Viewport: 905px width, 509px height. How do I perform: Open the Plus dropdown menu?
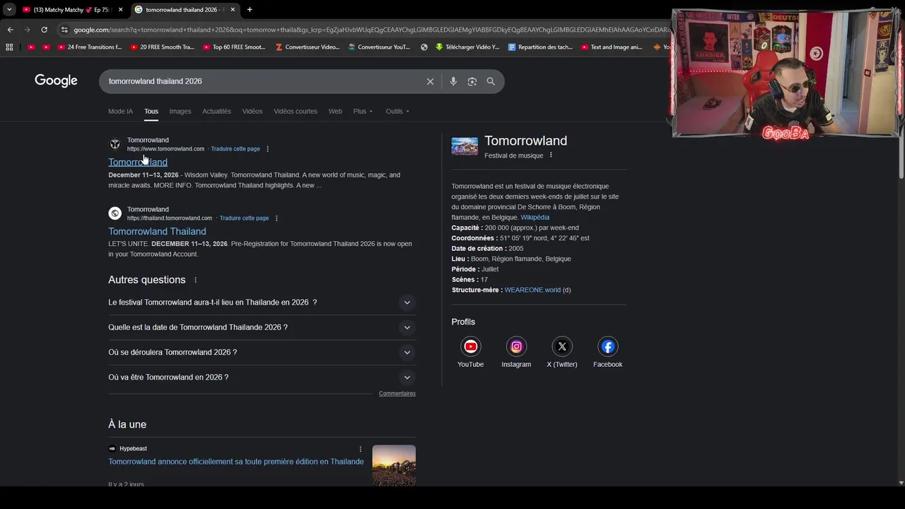tap(363, 111)
